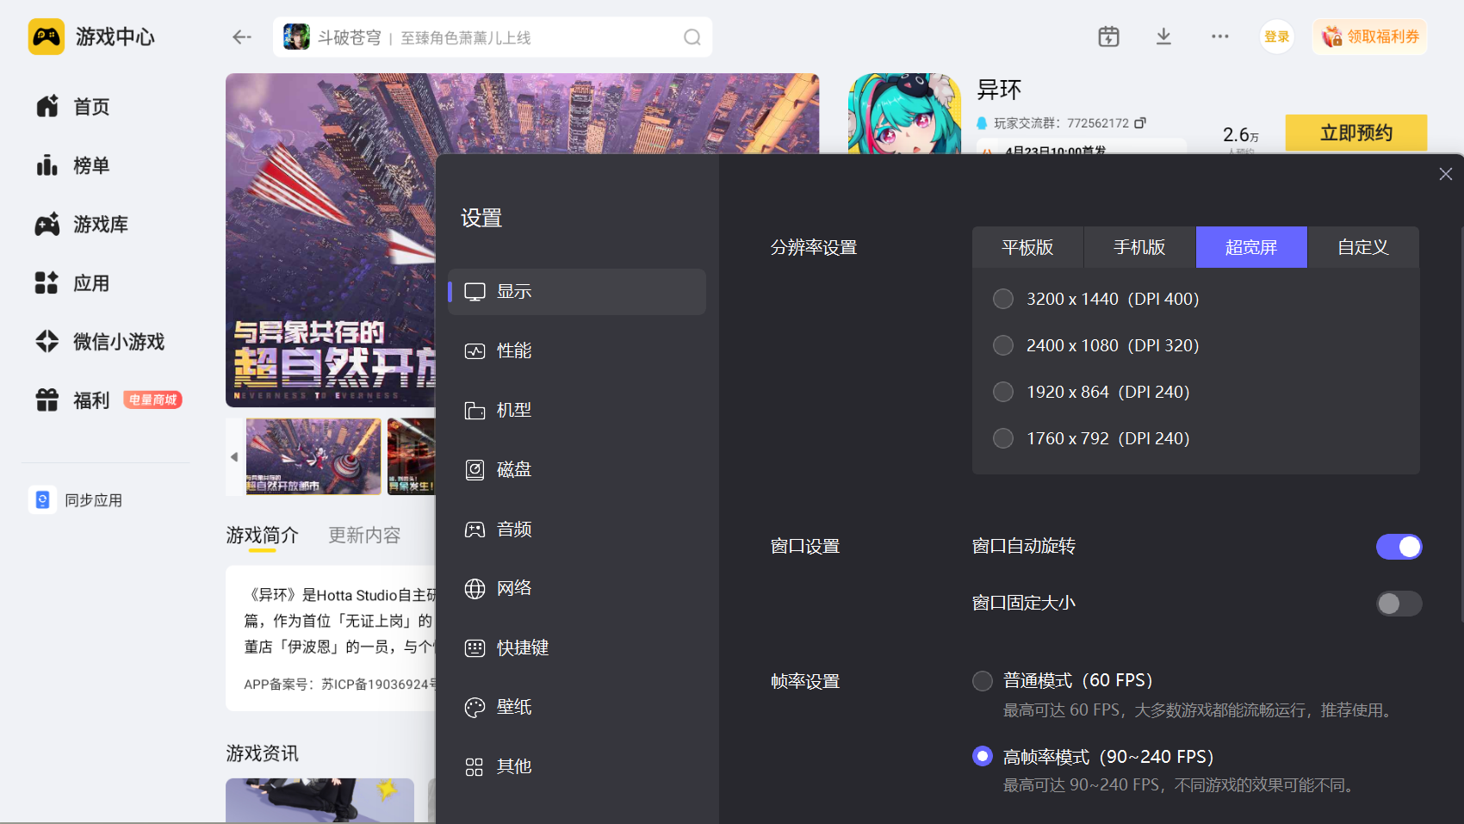The height and width of the screenshot is (824, 1464).
Task: Click the search field 斗破苍穹
Action: [x=492, y=37]
